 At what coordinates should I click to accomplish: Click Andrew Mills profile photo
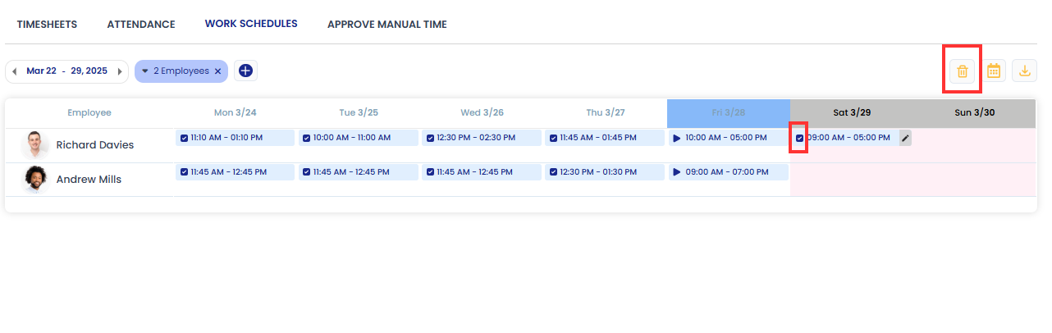pyautogui.click(x=34, y=179)
